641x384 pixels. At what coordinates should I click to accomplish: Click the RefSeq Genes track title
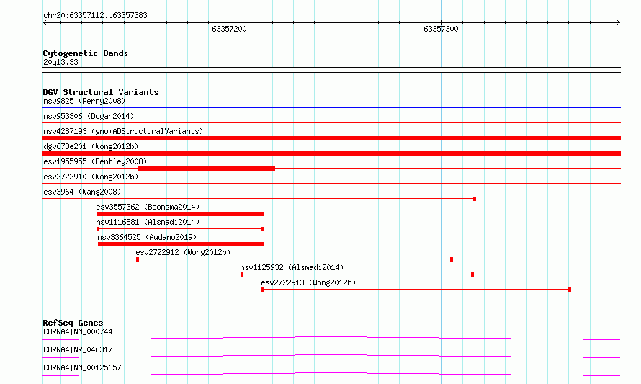[73, 323]
